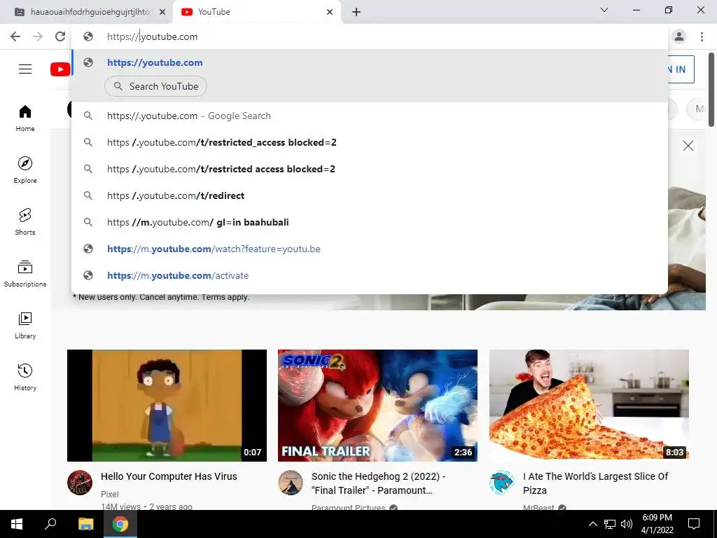Viewport: 717px width, 538px height.
Task: Open Hello Your Computer Has Virus thumbnail
Action: coord(167,406)
